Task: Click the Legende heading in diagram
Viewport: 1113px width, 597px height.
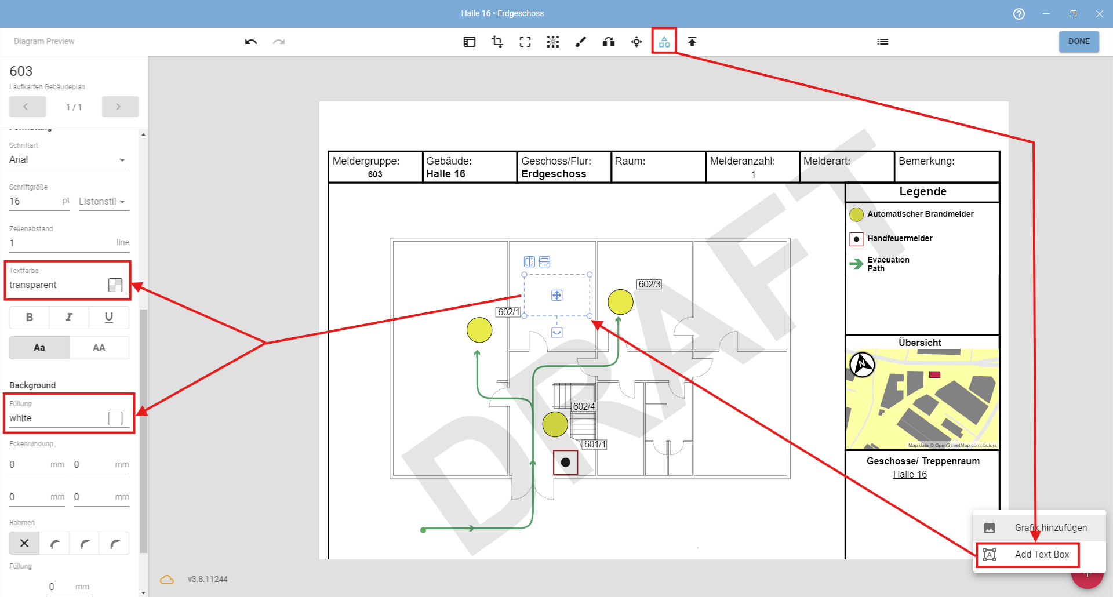Action: point(922,192)
